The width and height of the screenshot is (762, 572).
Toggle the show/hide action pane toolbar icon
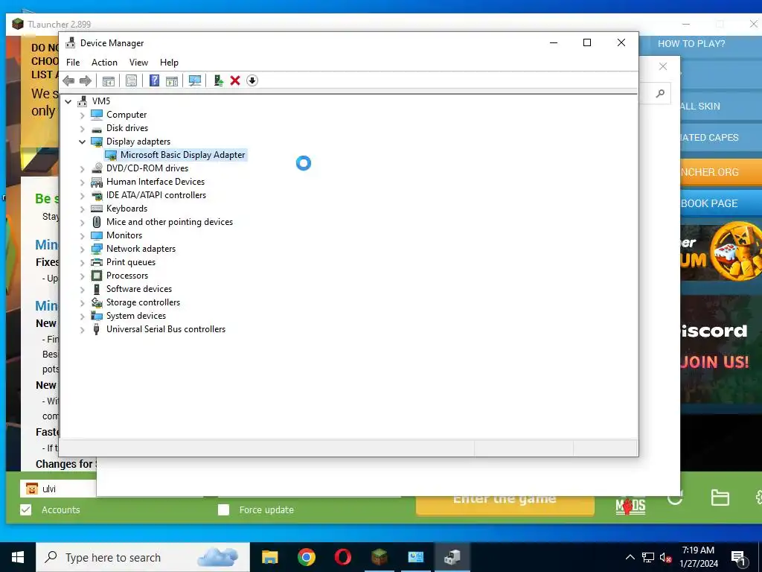[x=172, y=80]
